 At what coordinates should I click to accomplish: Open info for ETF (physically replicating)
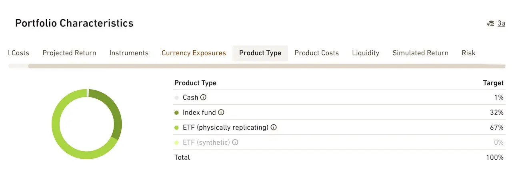[274, 128]
